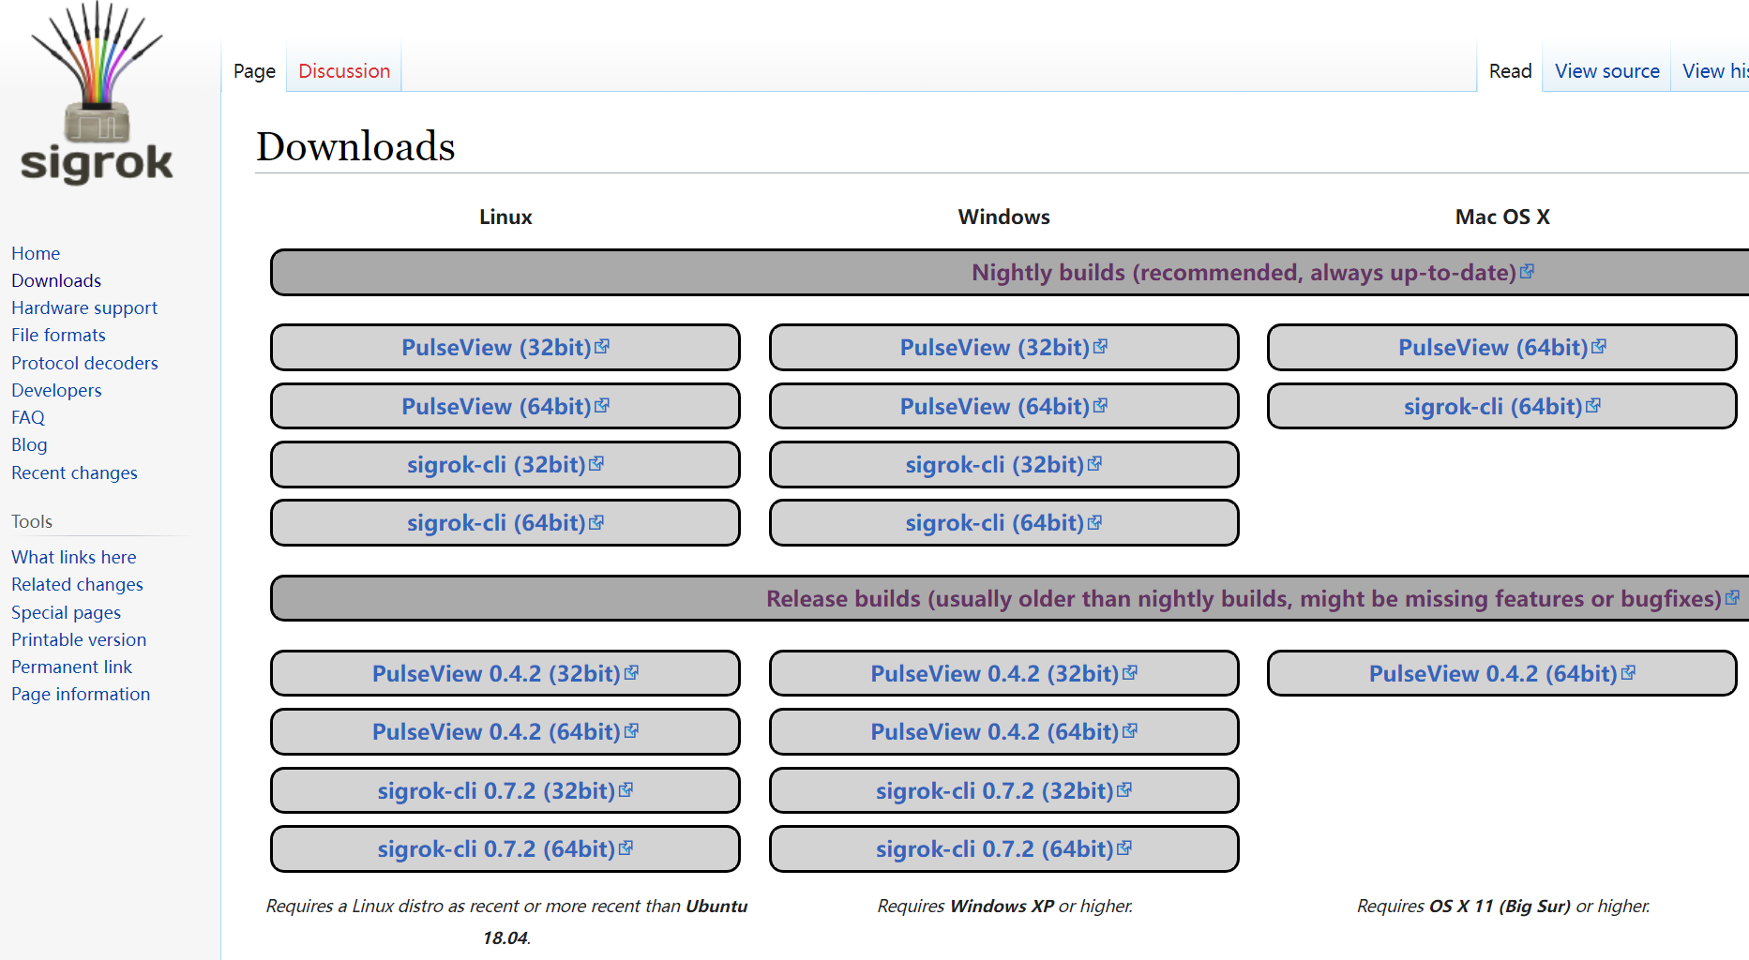Open Developers sidebar link
Image resolution: width=1749 pixels, height=960 pixels.
click(56, 390)
